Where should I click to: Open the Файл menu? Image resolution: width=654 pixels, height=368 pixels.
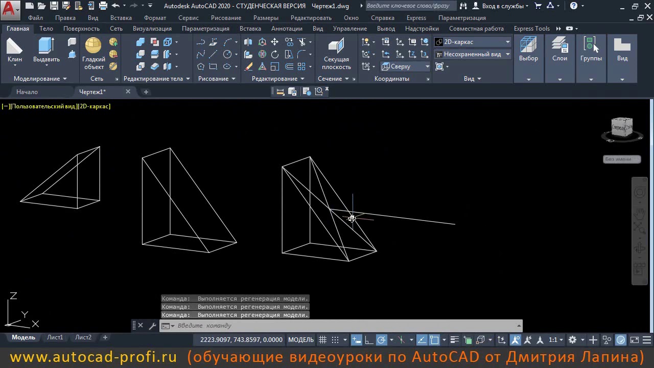pyautogui.click(x=36, y=18)
